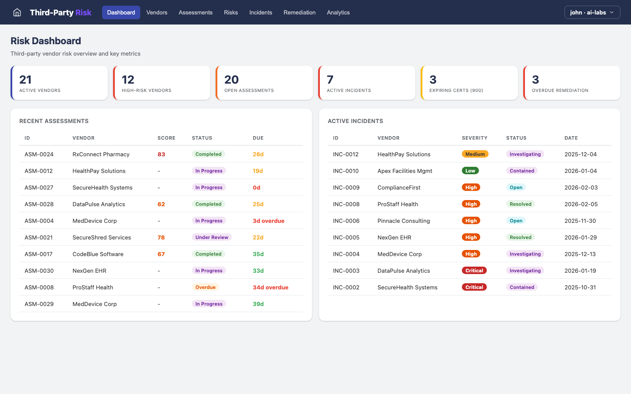
Task: Select the 7 Active Incidents card
Action: pos(367,82)
